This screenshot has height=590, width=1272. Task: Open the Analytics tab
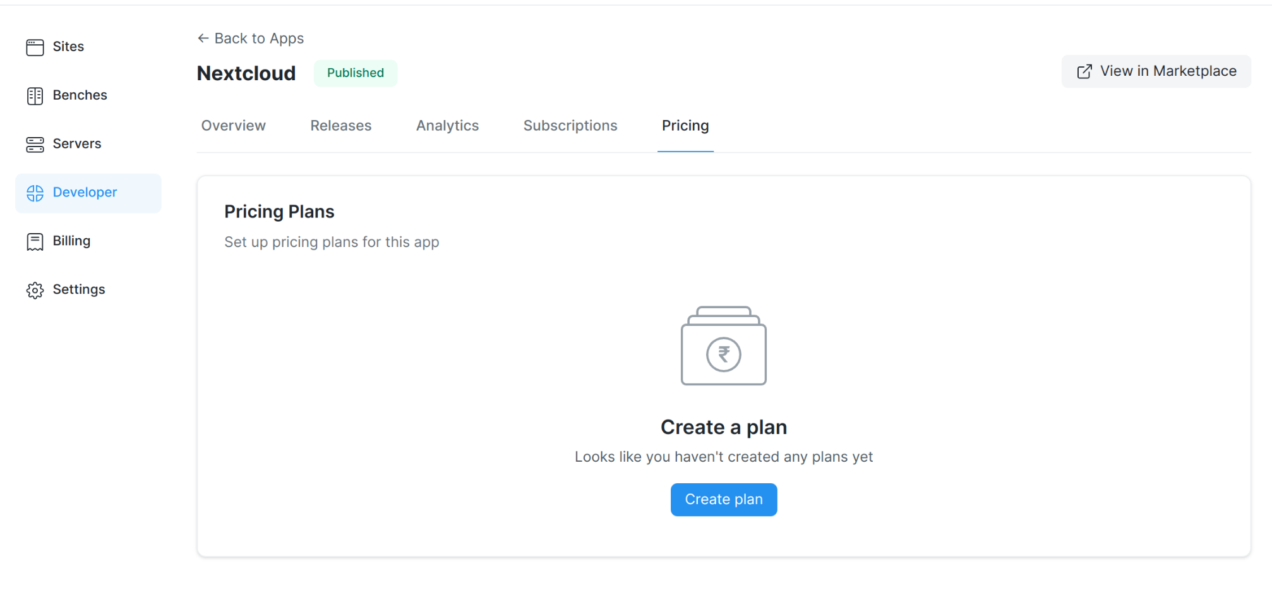click(x=447, y=126)
